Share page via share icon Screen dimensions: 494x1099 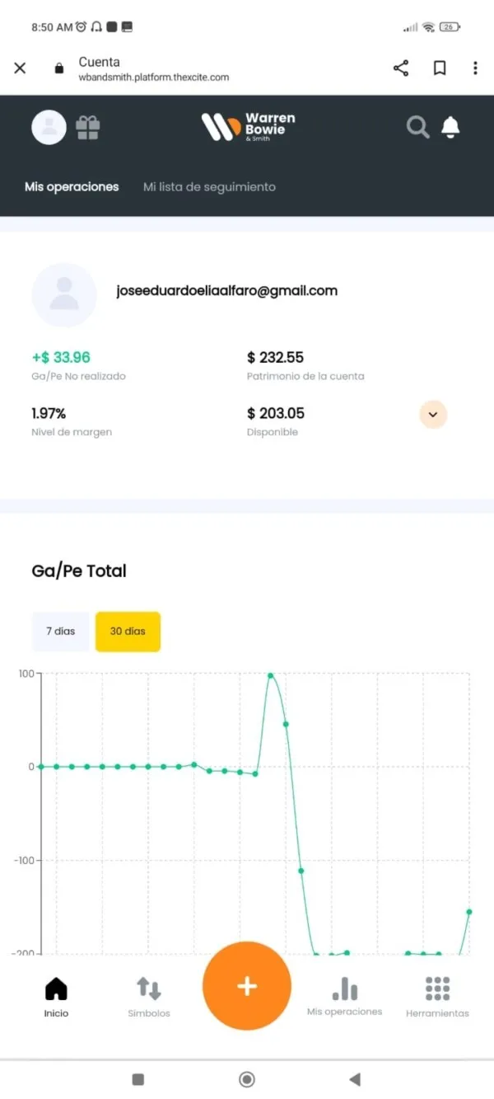401,68
